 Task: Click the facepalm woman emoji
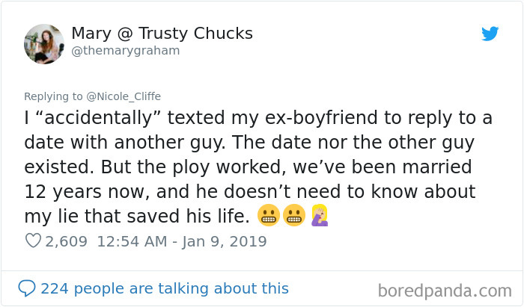click(x=320, y=215)
